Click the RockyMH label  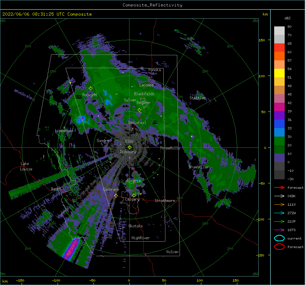coord(89,95)
